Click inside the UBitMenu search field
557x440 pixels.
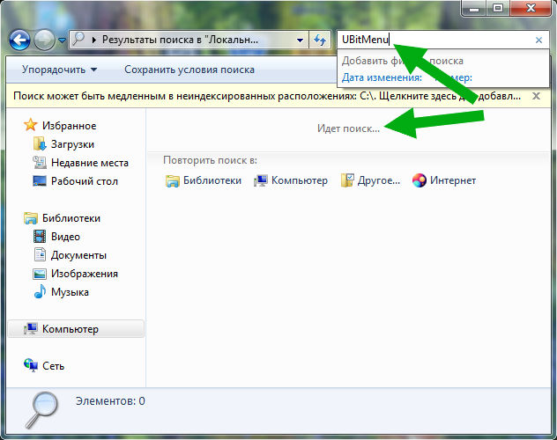click(435, 40)
